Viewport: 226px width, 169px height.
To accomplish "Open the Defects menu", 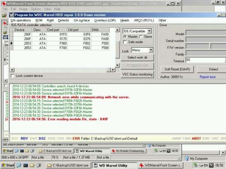I will pyautogui.click(x=64, y=20).
